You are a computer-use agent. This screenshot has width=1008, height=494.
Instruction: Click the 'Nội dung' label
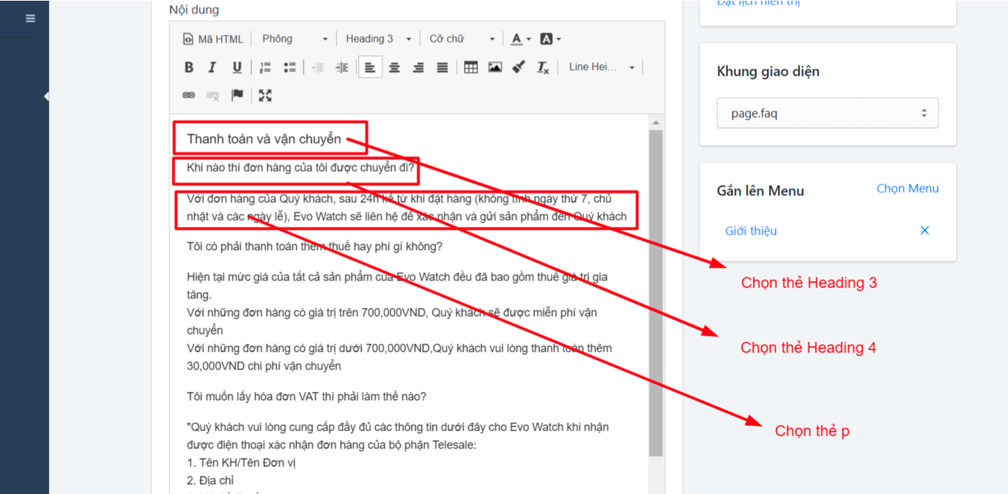pyautogui.click(x=193, y=10)
